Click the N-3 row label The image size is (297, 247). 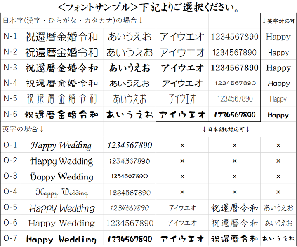[10, 67]
